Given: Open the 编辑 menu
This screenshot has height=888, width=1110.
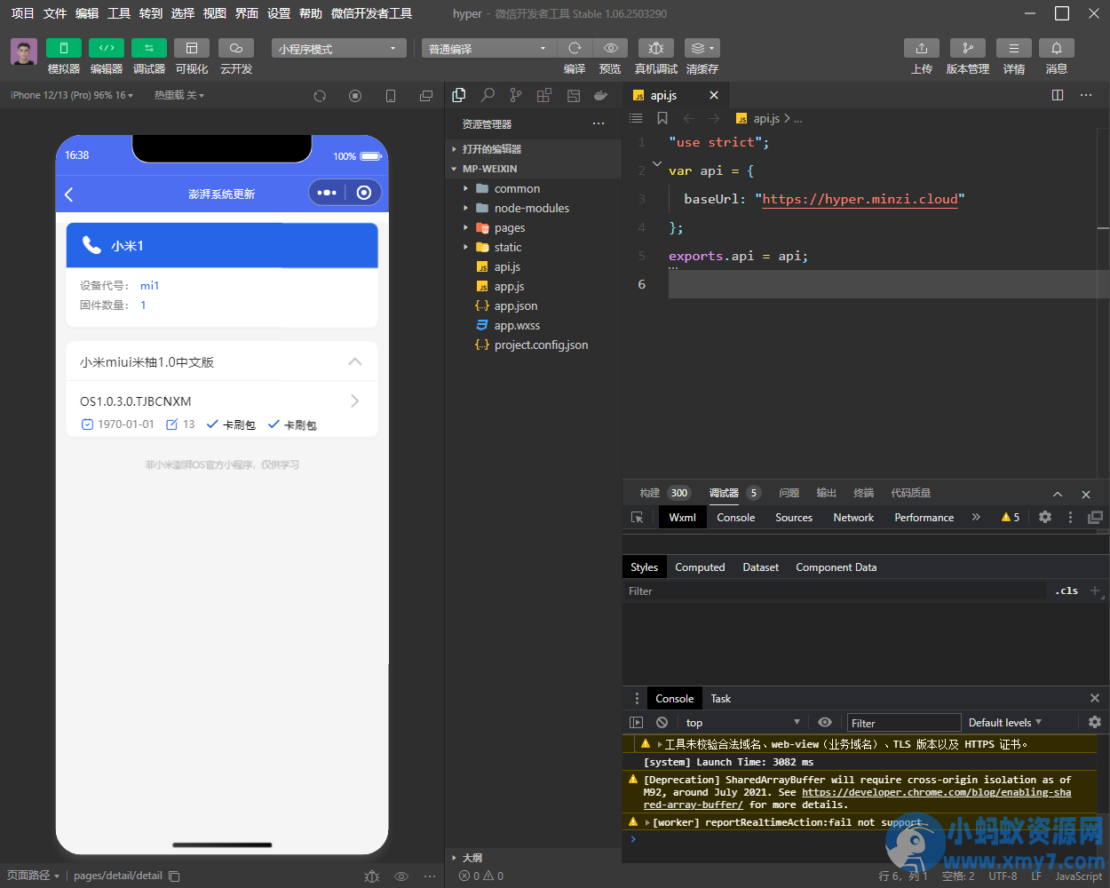Looking at the screenshot, I should click(87, 13).
